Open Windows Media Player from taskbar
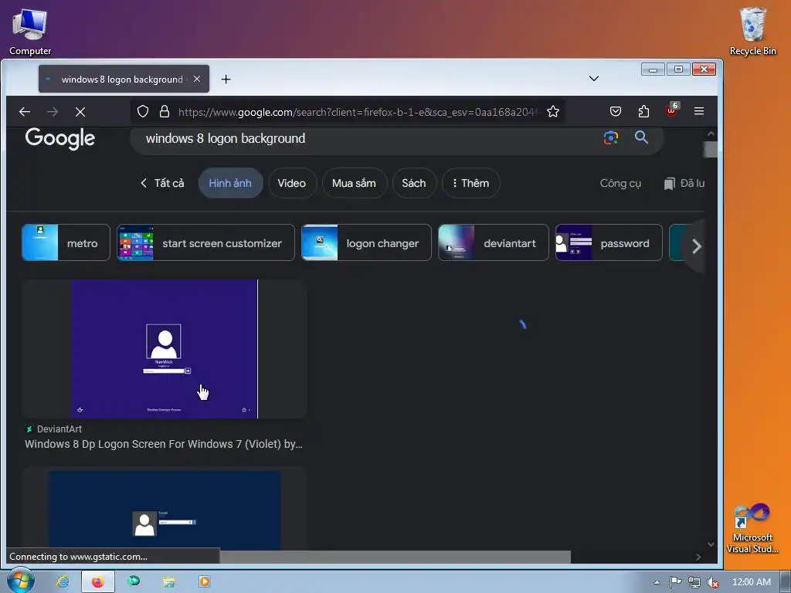The image size is (791, 593). click(x=204, y=582)
